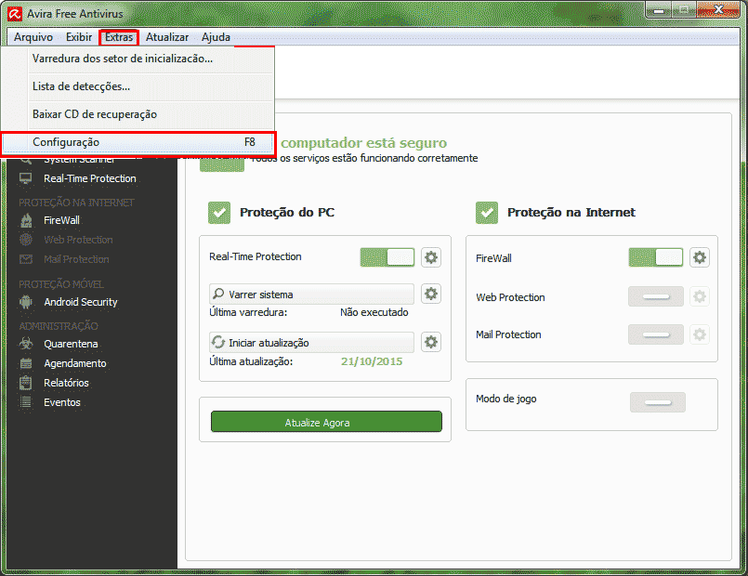
Task: Click the Proteção na Internet green checkmark
Action: (487, 213)
